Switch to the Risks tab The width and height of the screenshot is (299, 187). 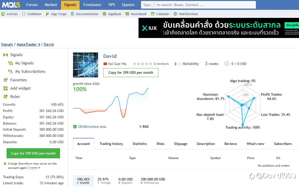tap(160, 144)
